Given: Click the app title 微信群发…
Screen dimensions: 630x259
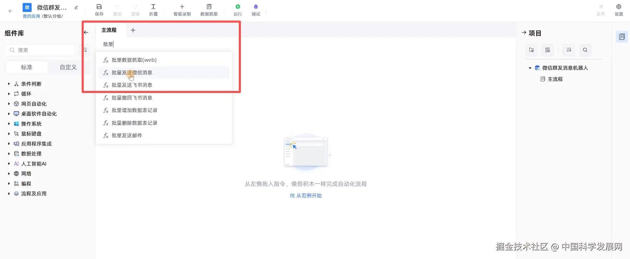Looking at the screenshot, I should pos(52,7).
